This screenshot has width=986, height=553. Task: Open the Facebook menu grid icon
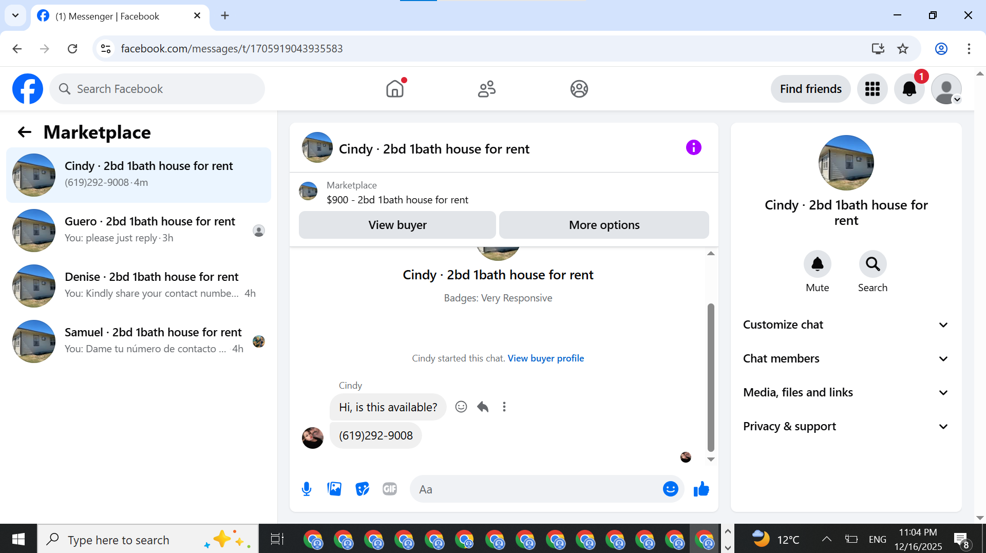[x=872, y=89]
